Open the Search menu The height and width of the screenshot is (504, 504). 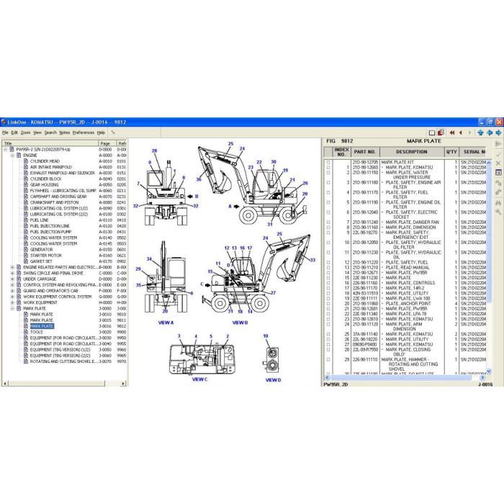50,132
